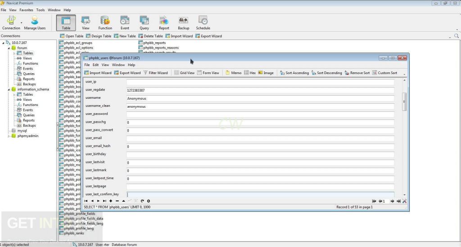Expand Tables under forum
Viewport: 461px width, 247px height.
coord(14,53)
